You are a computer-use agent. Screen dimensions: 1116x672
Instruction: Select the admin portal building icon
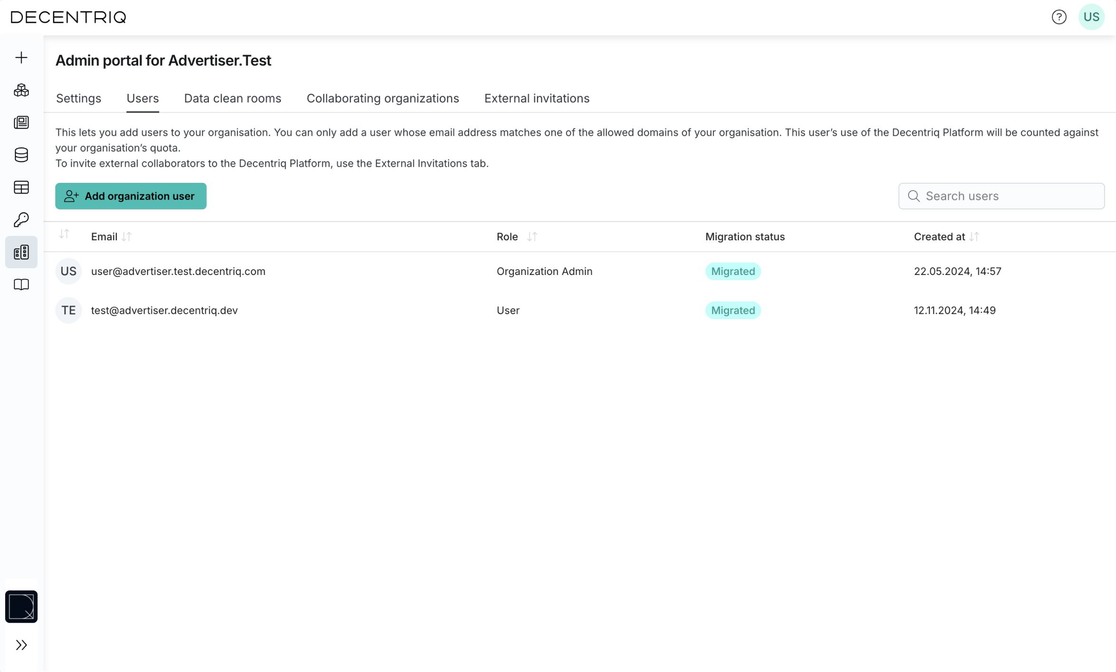click(x=21, y=252)
